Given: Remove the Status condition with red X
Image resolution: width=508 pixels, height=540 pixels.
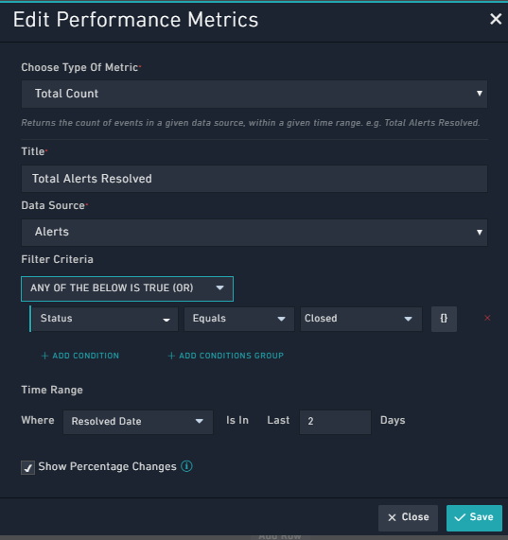Looking at the screenshot, I should (x=487, y=318).
